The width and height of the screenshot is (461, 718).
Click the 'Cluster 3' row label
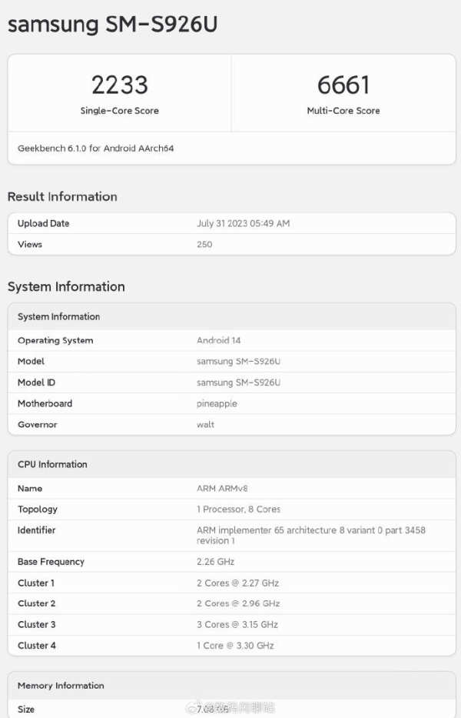tap(37, 625)
